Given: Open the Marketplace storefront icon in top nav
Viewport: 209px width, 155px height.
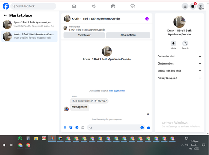Looking at the screenshot, I should [x=133, y=6].
